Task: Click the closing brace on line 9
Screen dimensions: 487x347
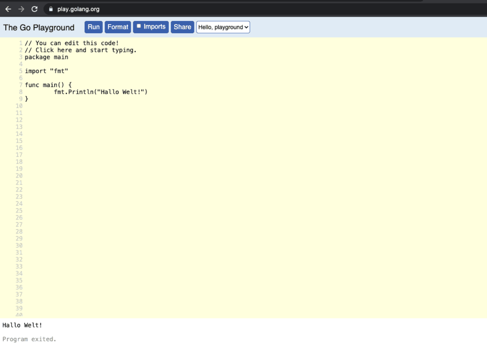Action: tap(27, 98)
